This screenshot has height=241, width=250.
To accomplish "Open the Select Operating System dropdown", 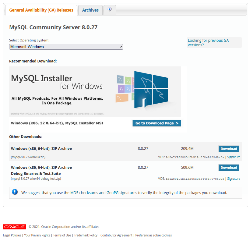I will coord(66,47).
